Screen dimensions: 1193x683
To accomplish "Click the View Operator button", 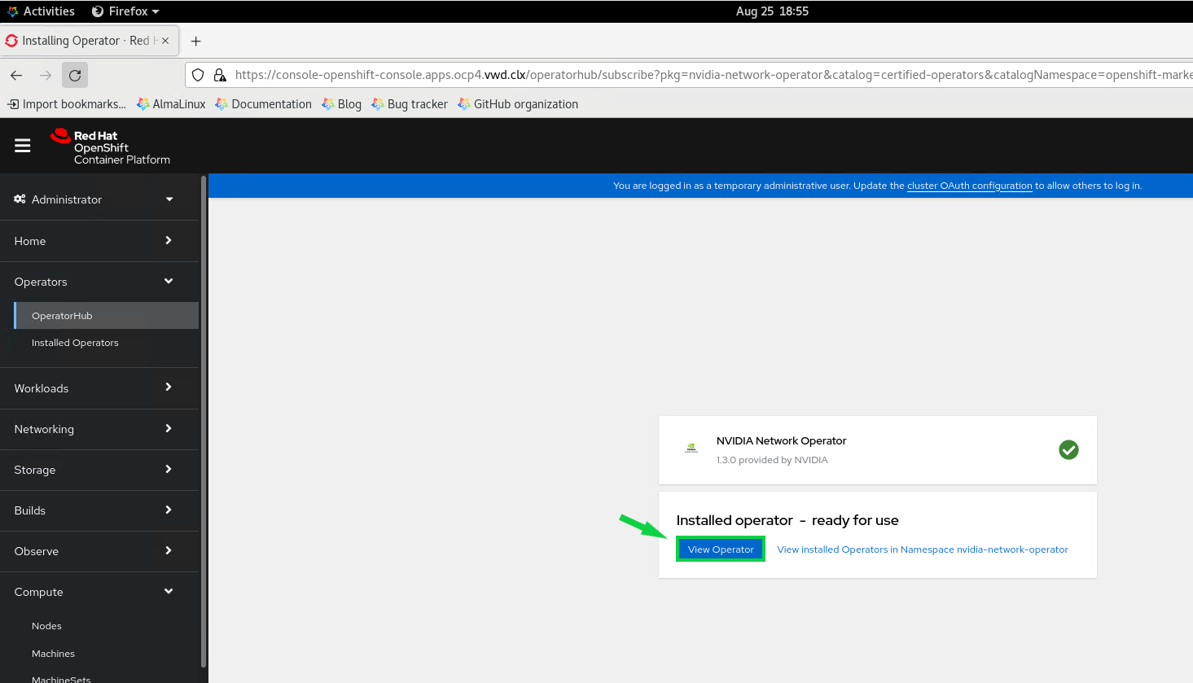I will (721, 549).
